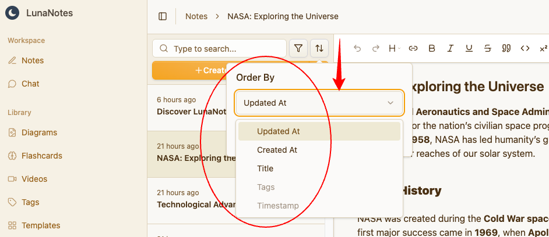Select Created At sort option
Screen dimensions: 549x237
tap(277, 150)
